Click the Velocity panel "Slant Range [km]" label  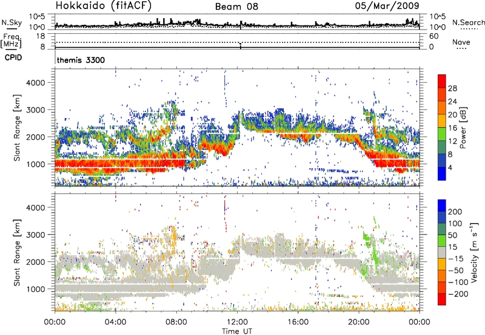(17, 252)
